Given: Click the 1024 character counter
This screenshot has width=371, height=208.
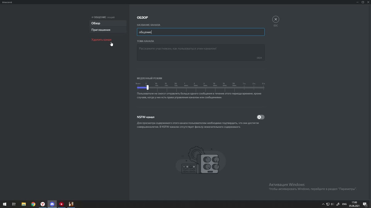Looking at the screenshot, I should coord(259,58).
